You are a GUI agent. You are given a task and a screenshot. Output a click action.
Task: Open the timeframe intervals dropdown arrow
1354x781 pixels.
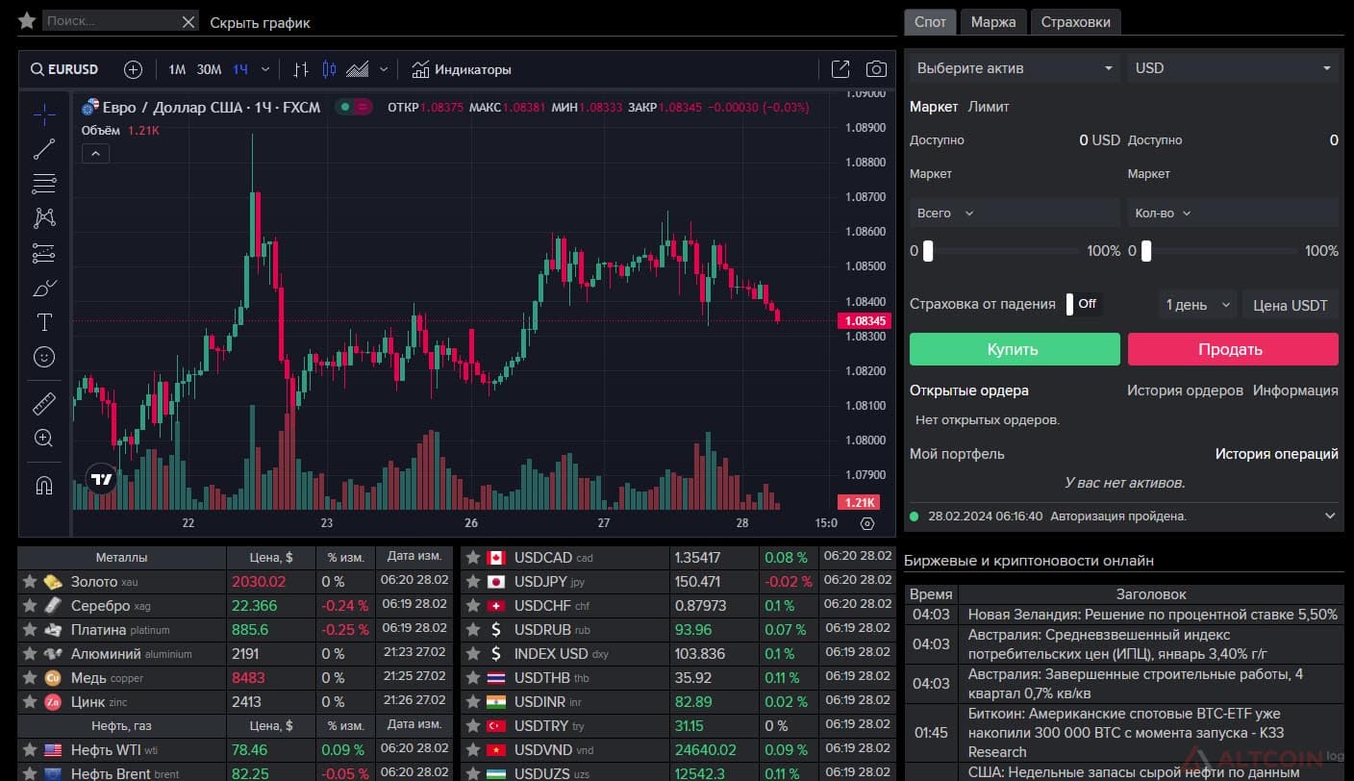(x=265, y=69)
